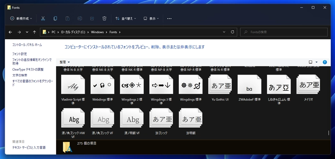Open フォント設定 link

coord(20,54)
